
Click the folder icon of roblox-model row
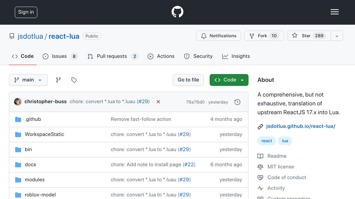pyautogui.click(x=18, y=195)
